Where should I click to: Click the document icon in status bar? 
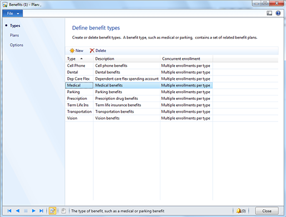point(63,211)
